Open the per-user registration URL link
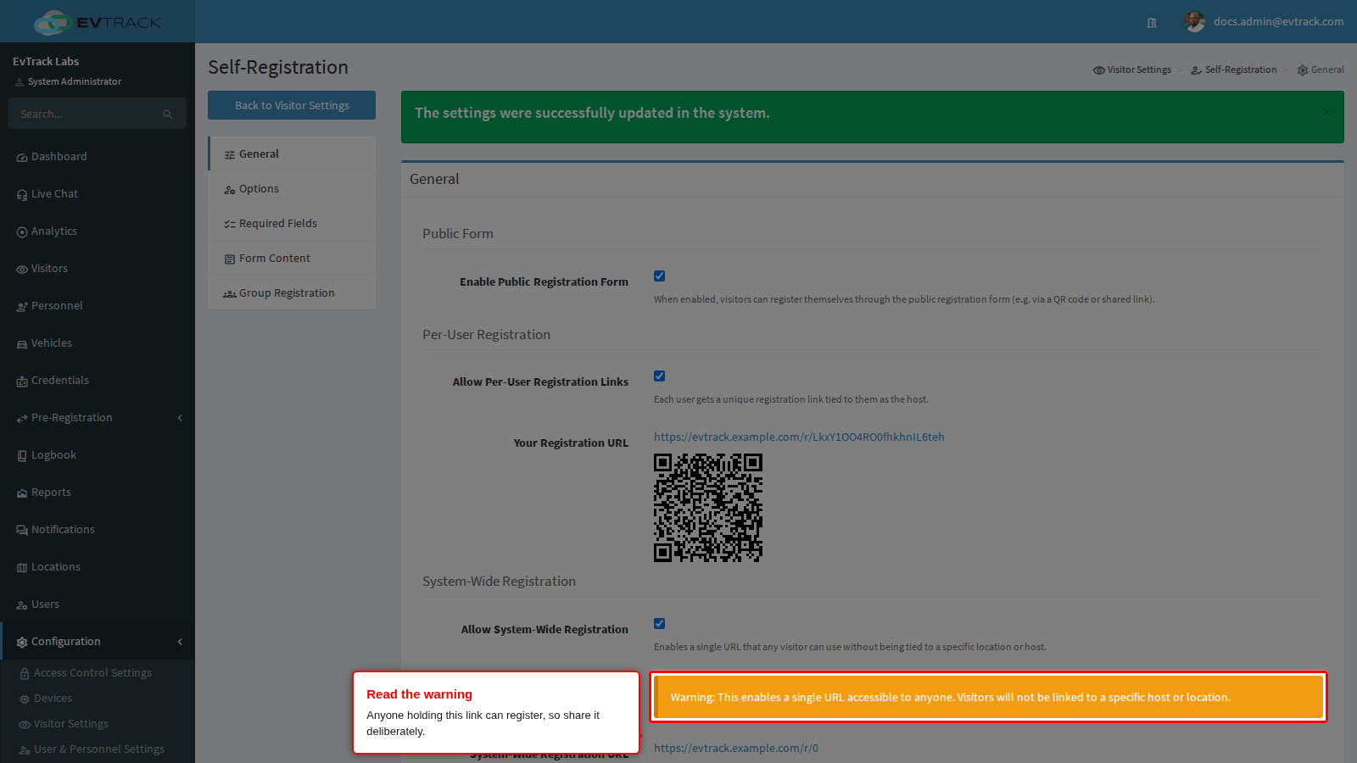Screen dimensions: 1357x763 tap(799, 437)
